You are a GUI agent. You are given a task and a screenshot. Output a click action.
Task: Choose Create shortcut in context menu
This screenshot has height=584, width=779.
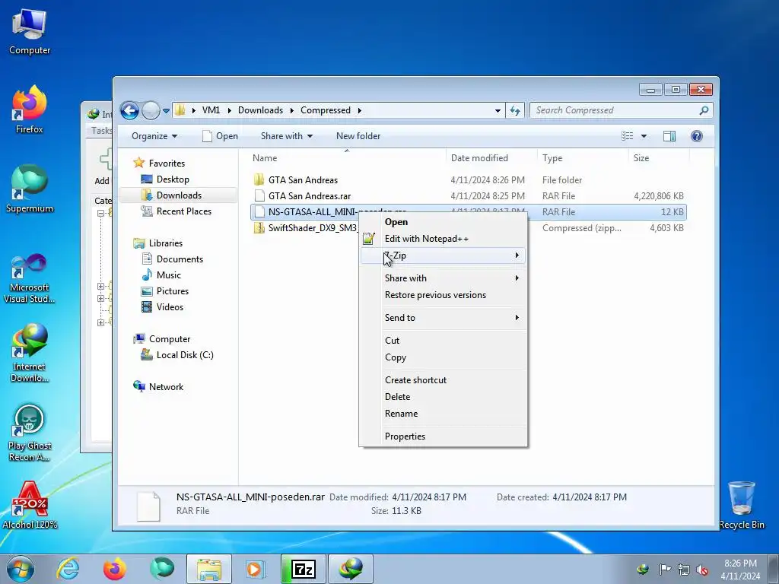click(x=415, y=380)
